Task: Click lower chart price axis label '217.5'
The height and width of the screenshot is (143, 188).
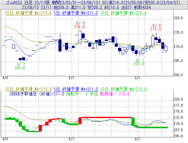Action: click(178, 105)
